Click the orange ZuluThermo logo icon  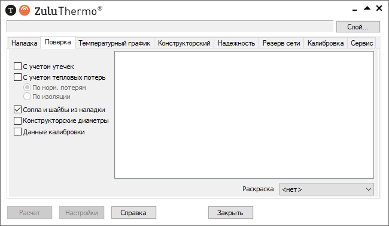(x=25, y=10)
